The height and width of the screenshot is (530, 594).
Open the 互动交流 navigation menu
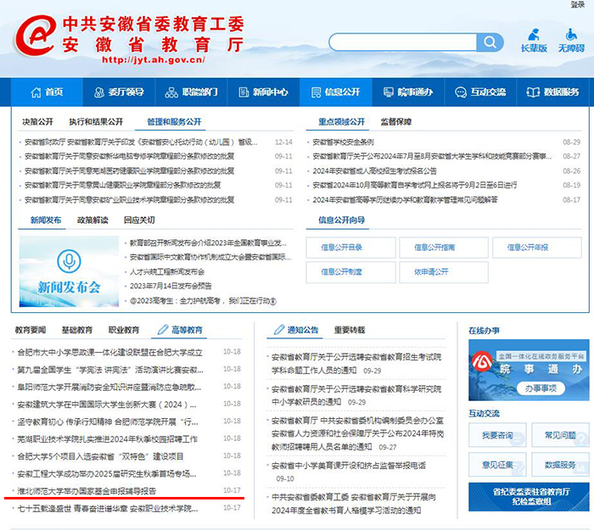point(481,92)
